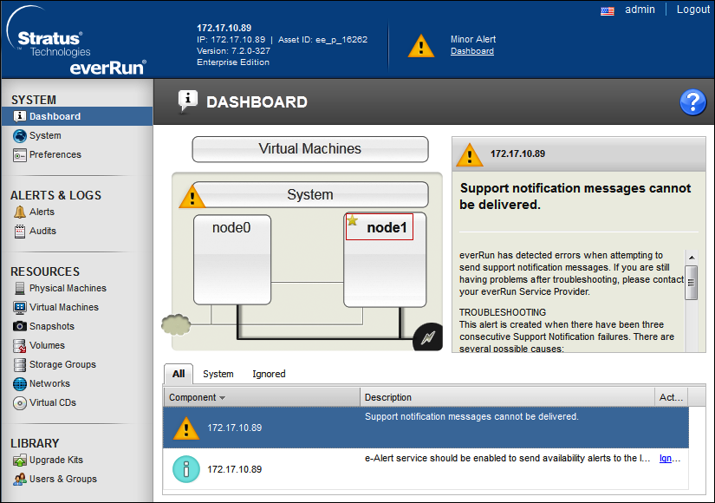Viewport: 715px width, 503px height.
Task: Sort alerts by the Component column arrow
Action: coord(222,398)
